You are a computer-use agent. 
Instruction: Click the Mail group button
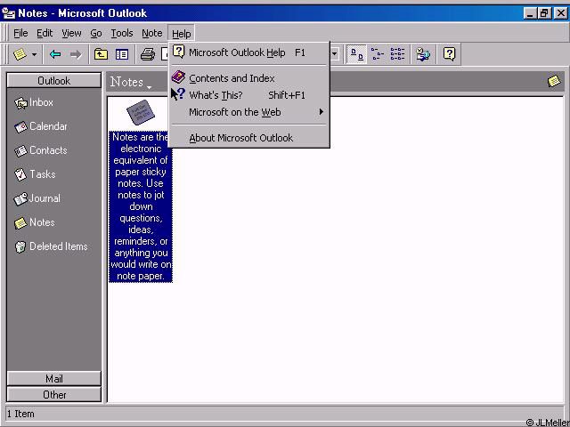(x=53, y=379)
